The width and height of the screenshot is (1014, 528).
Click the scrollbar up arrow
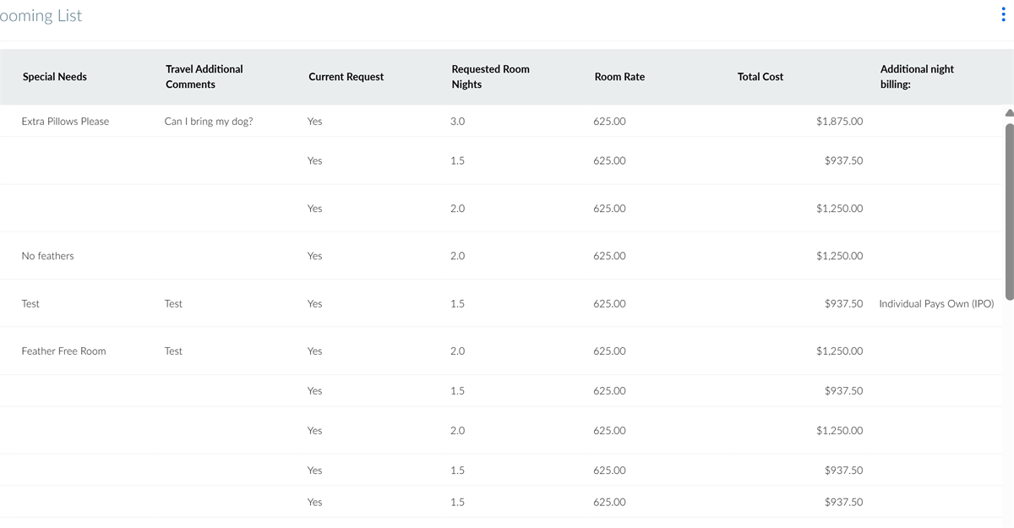1007,113
